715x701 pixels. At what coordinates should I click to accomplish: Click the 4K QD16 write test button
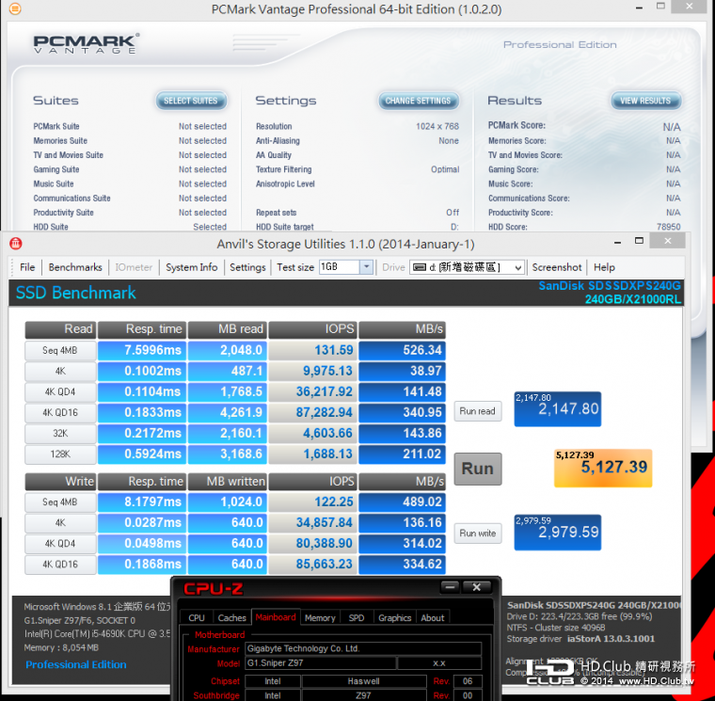pos(60,565)
